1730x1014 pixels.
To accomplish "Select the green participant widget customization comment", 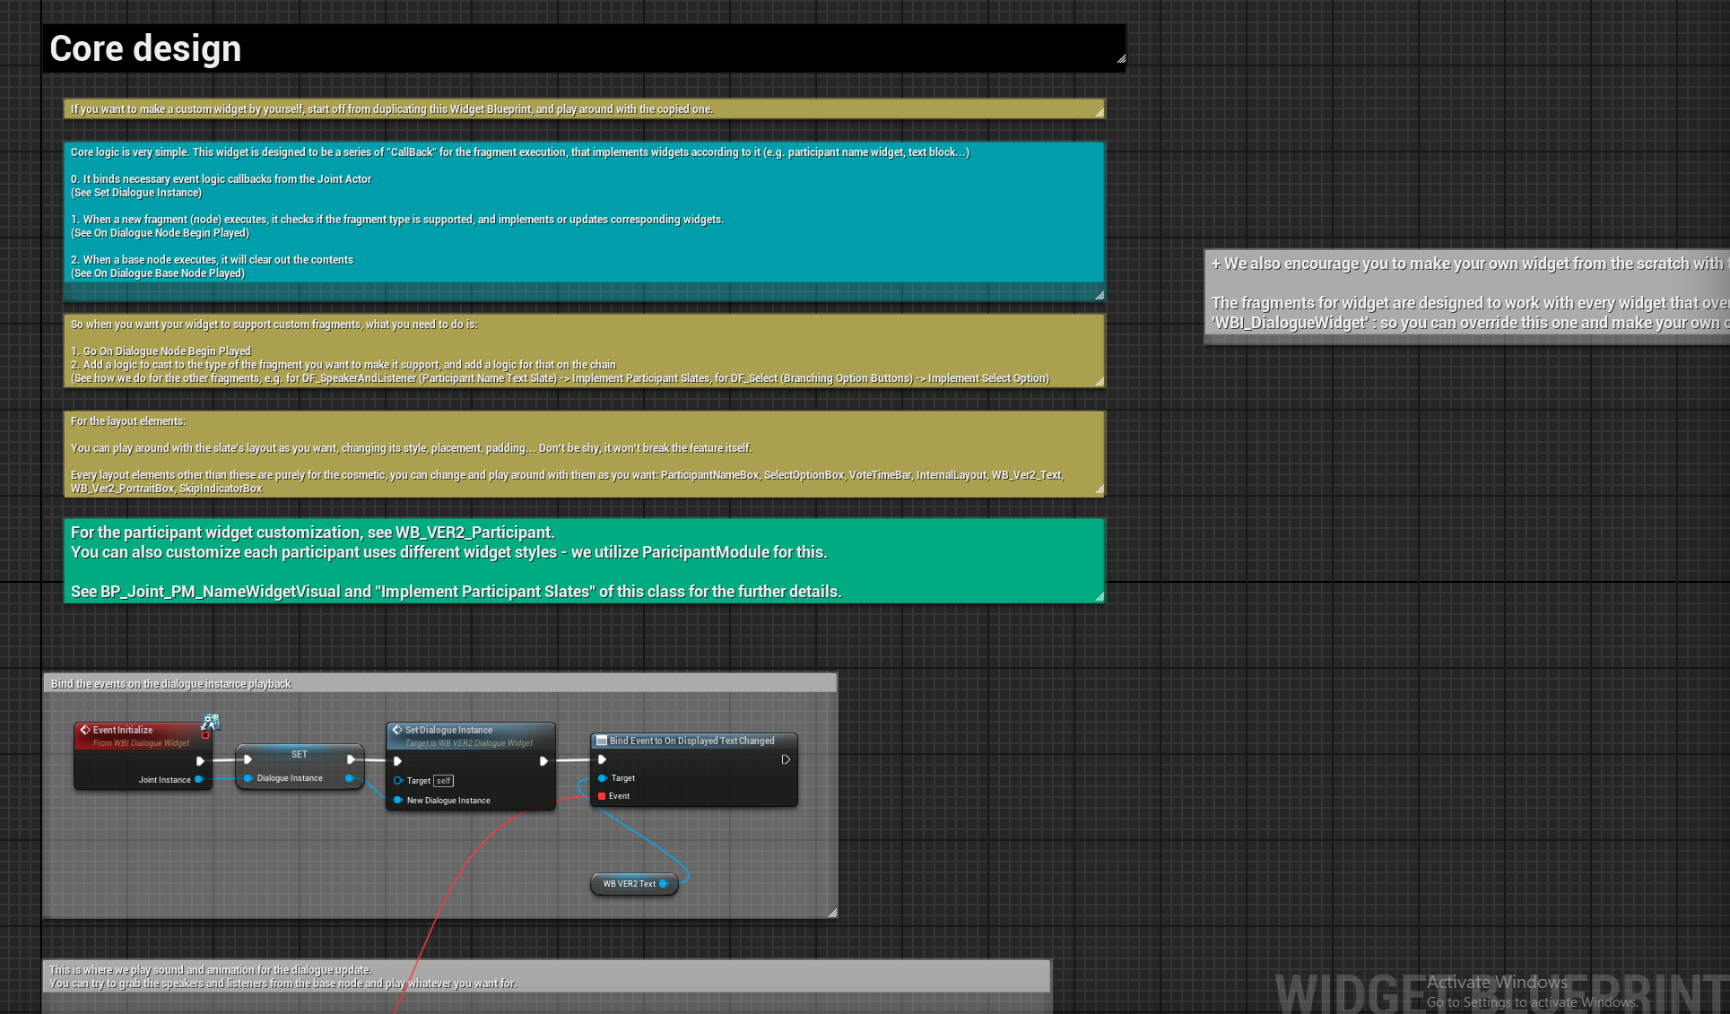I will pos(583,561).
